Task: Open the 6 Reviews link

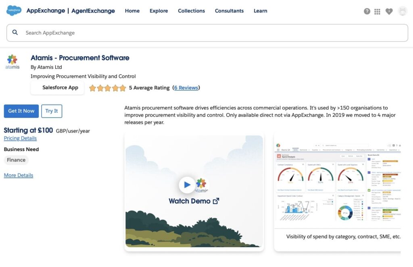Action: tap(186, 87)
